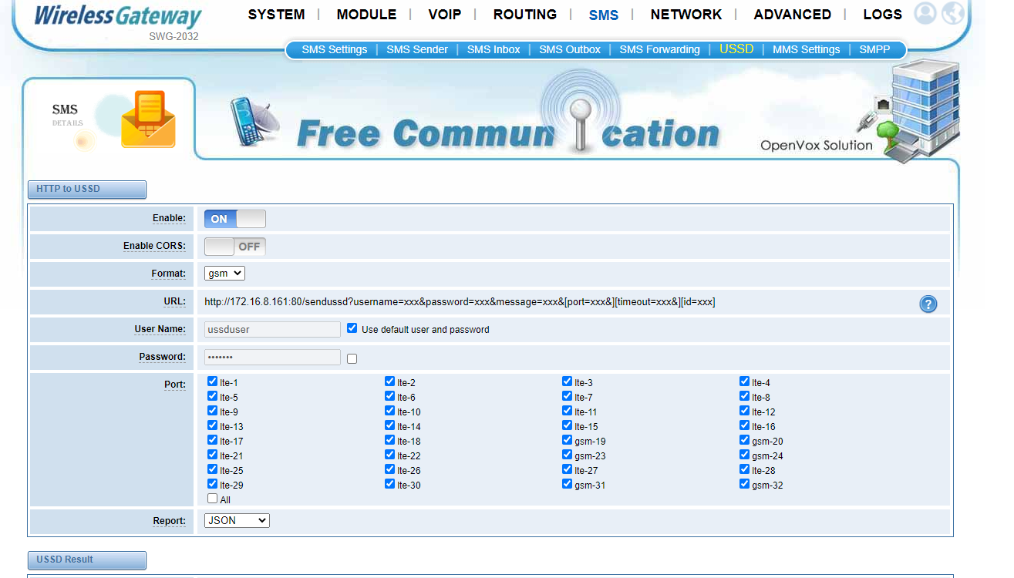The height and width of the screenshot is (578, 1014).
Task: Click the SMS main menu item
Action: 603,15
